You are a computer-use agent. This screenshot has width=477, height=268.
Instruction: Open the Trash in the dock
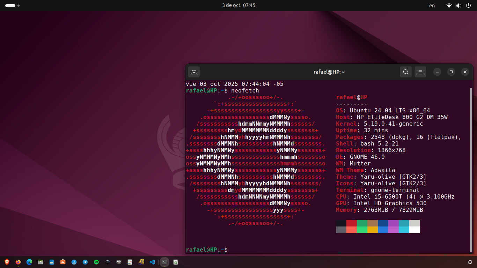point(176,262)
